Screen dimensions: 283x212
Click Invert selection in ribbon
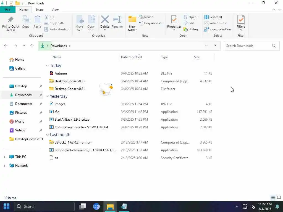tap(218, 29)
